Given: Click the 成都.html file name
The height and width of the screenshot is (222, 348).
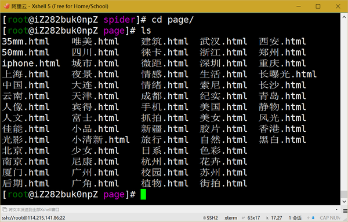Looking at the screenshot, I should [x=165, y=96].
